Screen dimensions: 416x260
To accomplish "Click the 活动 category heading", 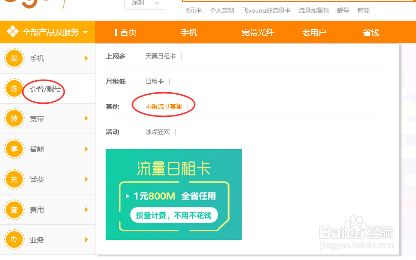I will [113, 132].
